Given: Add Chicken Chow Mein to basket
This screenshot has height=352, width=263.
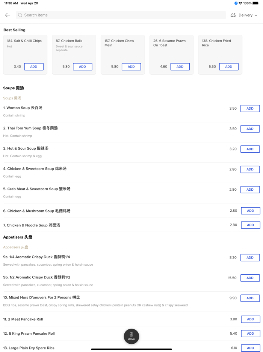Looking at the screenshot, I should (131, 67).
